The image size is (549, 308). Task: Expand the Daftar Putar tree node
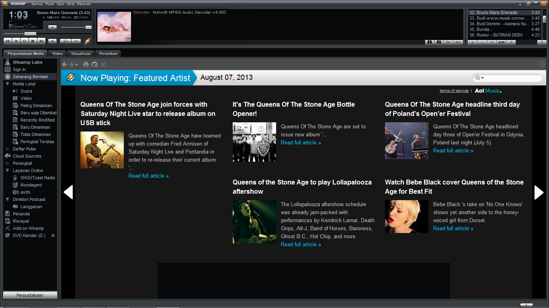pos(8,149)
